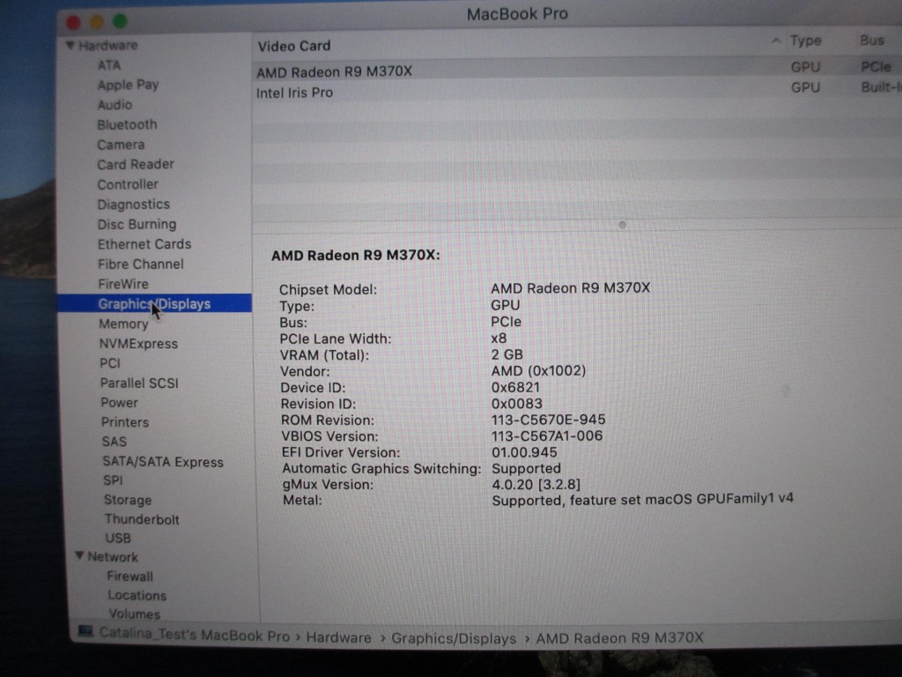Show the Storage information
This screenshot has height=677, width=902.
click(x=128, y=500)
